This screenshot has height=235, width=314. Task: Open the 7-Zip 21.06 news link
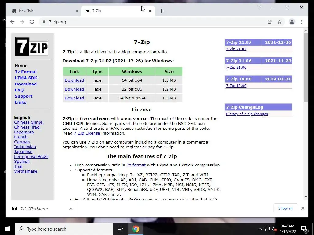[x=236, y=67]
